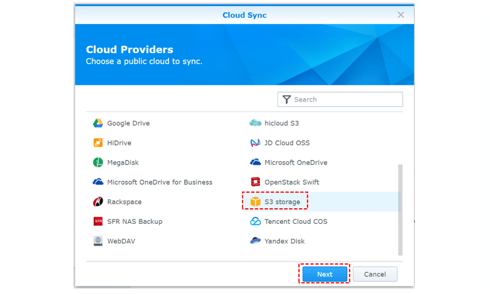
Task: Choose the "WebDAV" provider text
Action: (121, 241)
